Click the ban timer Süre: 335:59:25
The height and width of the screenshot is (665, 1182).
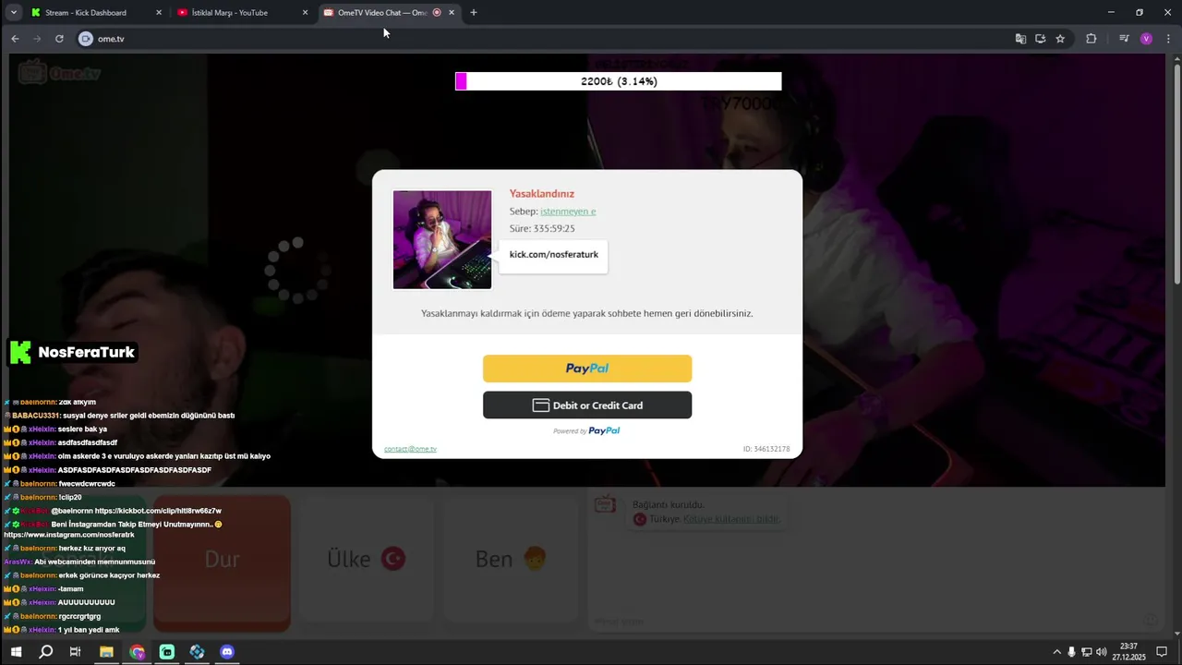click(542, 228)
